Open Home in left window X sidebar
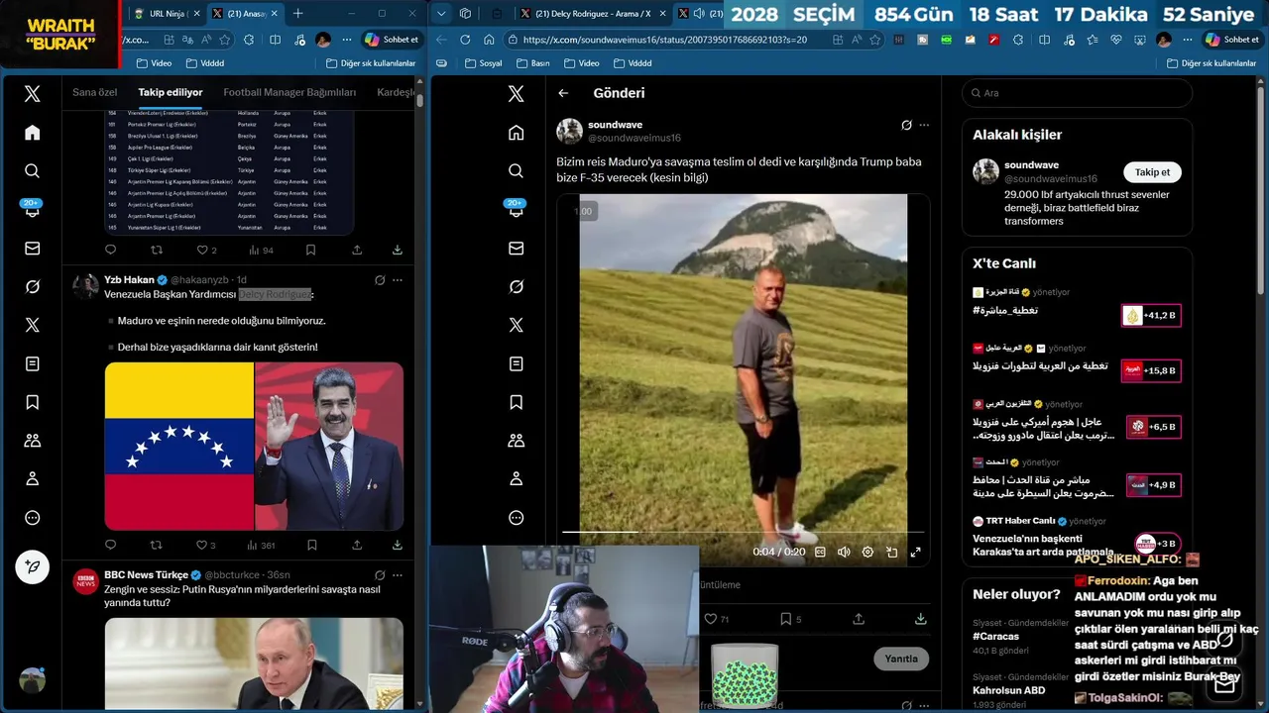Screen dimensions: 1269x713 click(33, 133)
